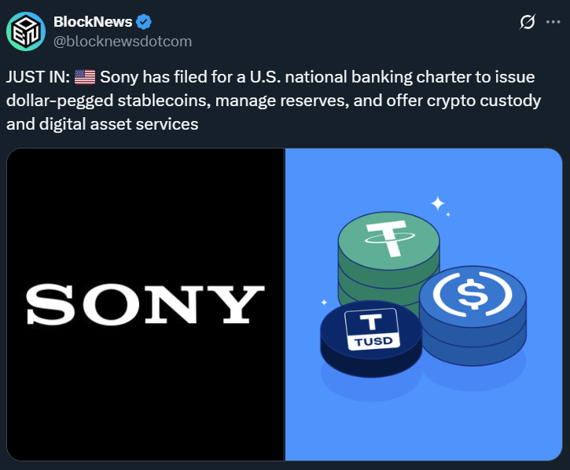Open the three-dot more options menu
Screen dimensions: 570x470
click(553, 24)
